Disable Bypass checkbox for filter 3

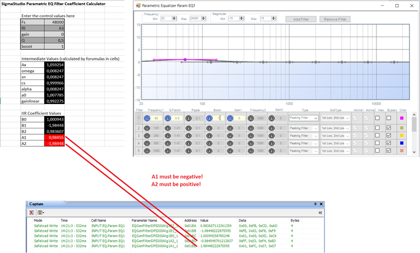[388, 136]
